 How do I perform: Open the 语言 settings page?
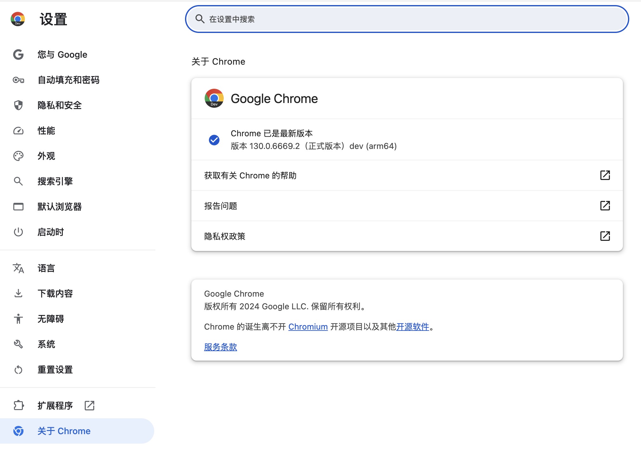pos(77,268)
